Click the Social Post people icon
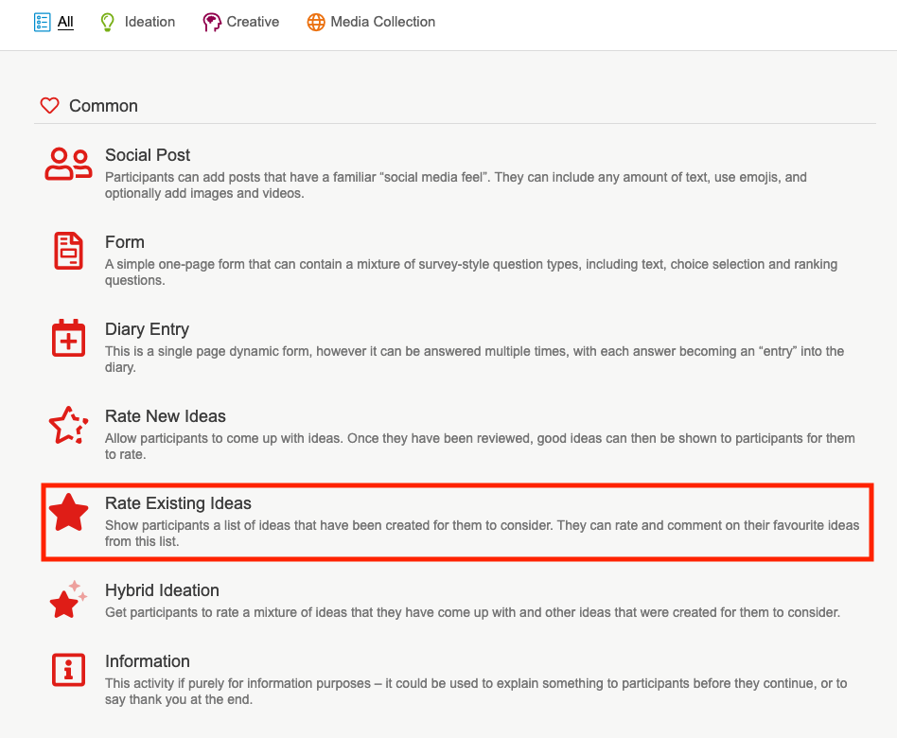 (x=68, y=164)
